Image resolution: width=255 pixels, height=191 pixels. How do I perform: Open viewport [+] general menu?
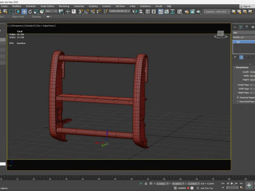(9, 26)
